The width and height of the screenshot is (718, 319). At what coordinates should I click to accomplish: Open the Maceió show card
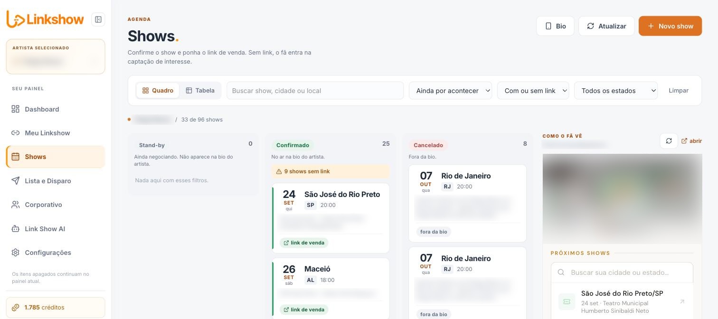[x=331, y=289]
